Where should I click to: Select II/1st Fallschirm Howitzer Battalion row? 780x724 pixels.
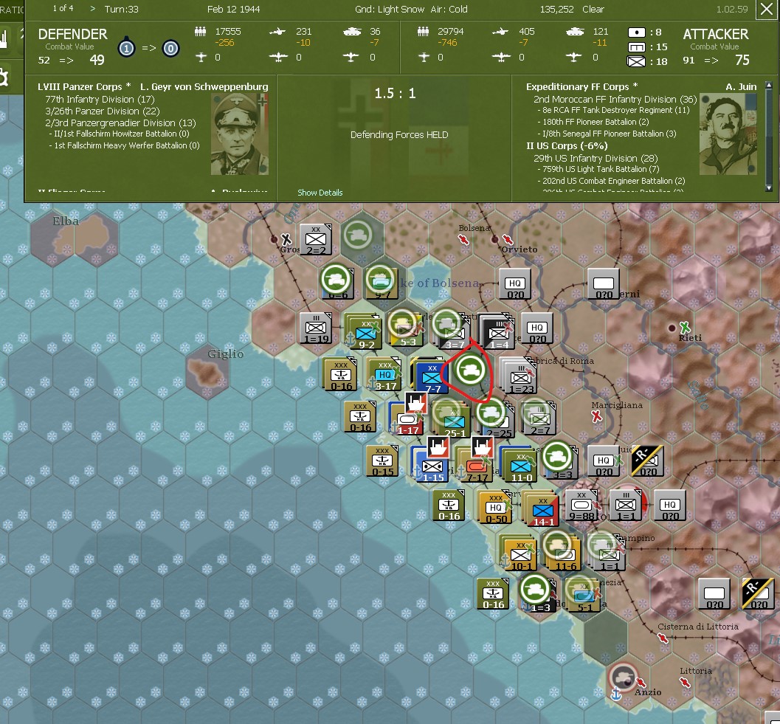point(119,134)
